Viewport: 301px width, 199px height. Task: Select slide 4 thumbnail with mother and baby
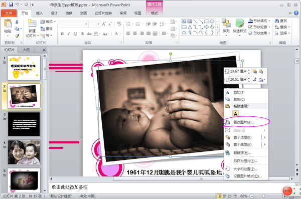click(x=24, y=152)
